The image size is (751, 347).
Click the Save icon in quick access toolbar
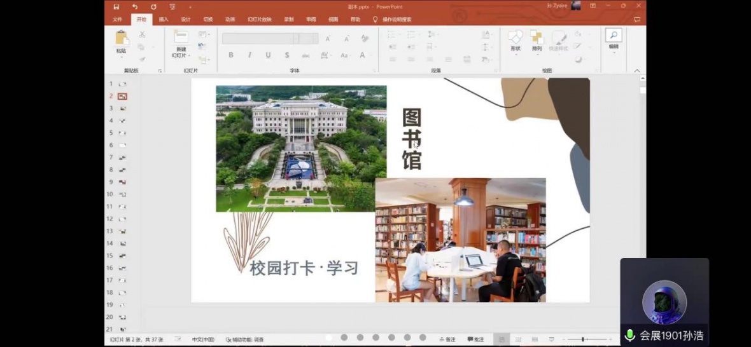(116, 6)
